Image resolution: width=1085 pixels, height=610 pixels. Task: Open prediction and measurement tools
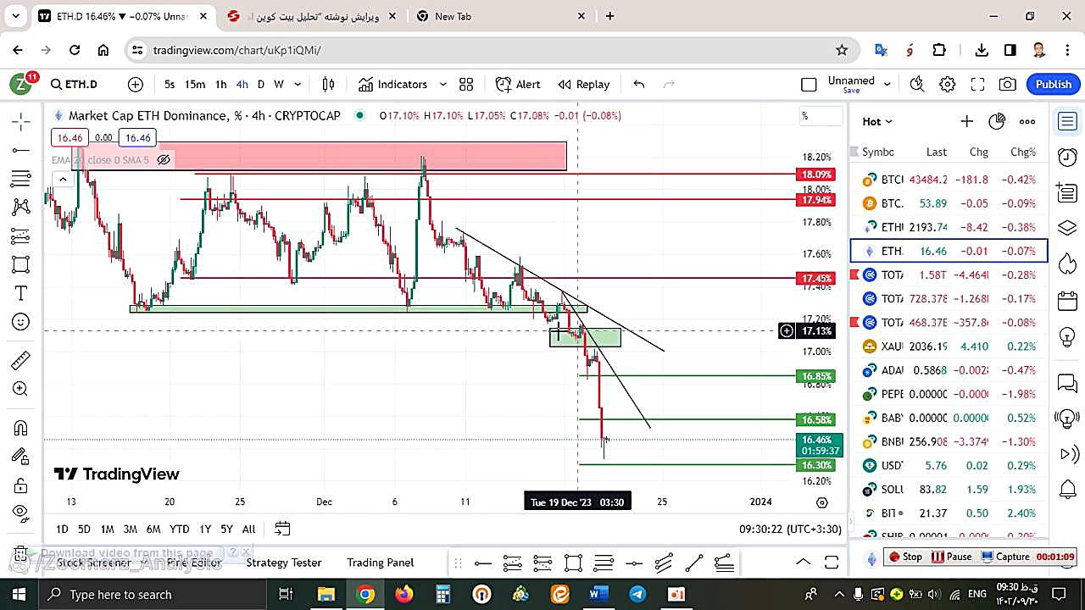point(21,236)
